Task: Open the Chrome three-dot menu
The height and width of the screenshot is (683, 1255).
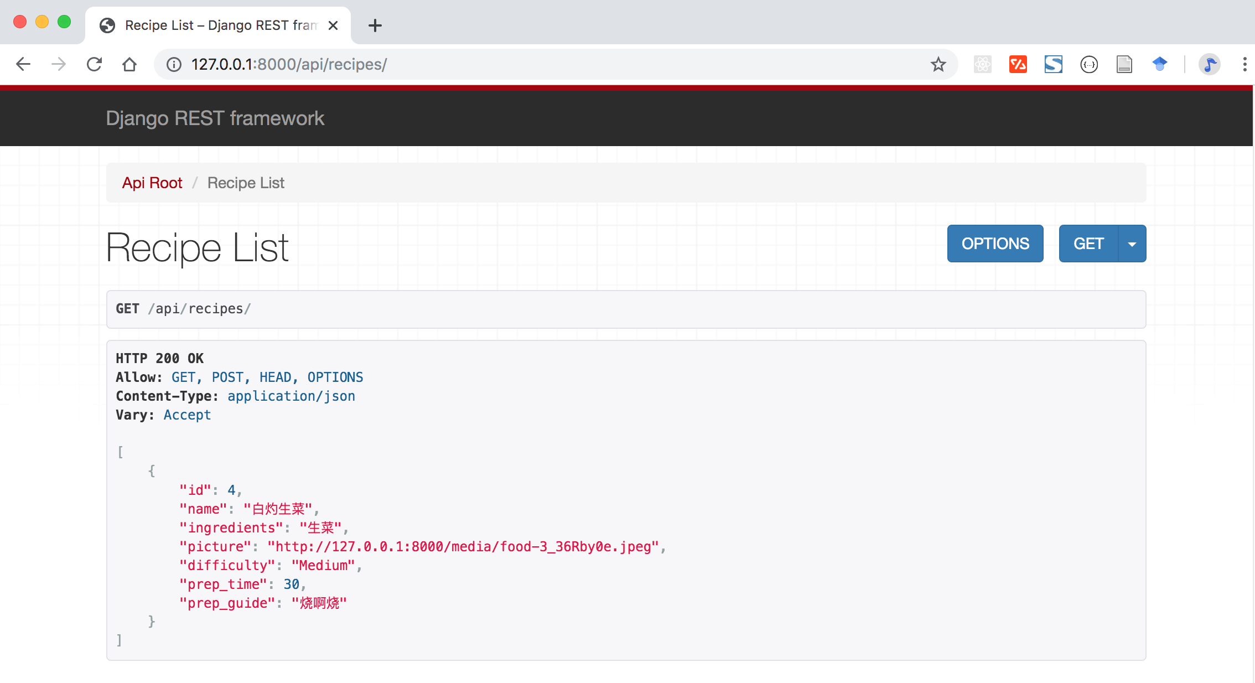Action: pos(1244,64)
